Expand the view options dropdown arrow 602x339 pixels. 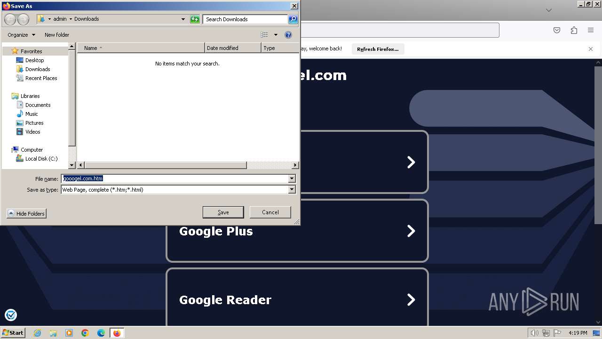tap(276, 35)
